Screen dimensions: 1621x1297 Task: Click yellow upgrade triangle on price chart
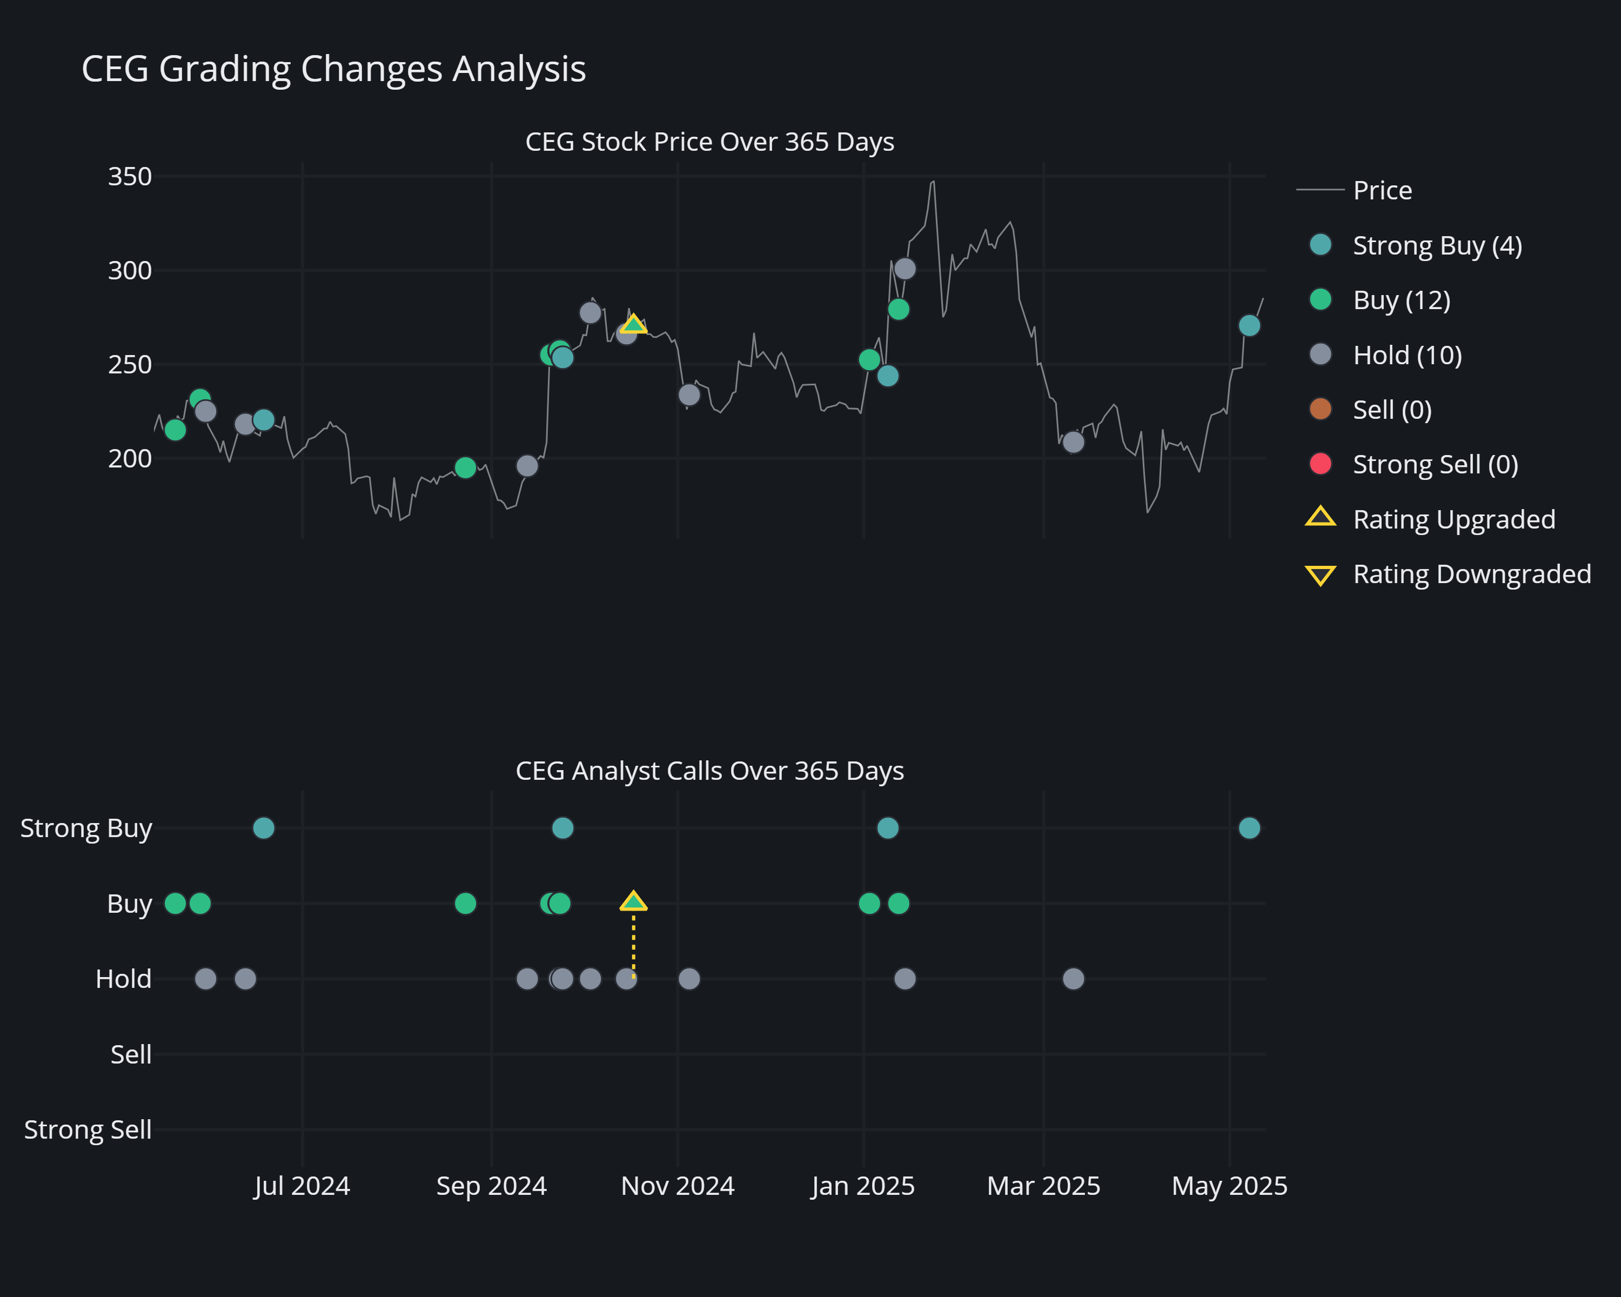point(633,324)
